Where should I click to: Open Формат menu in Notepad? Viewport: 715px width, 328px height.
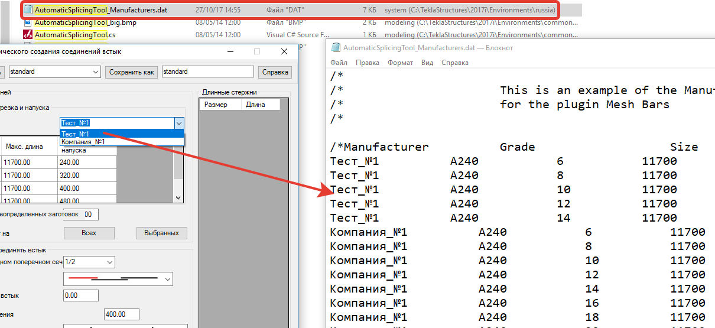[x=401, y=62]
